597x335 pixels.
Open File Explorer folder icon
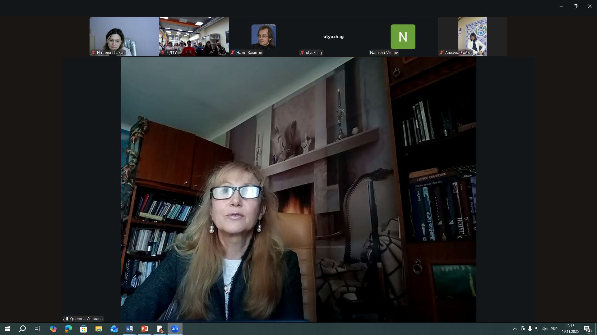point(99,329)
